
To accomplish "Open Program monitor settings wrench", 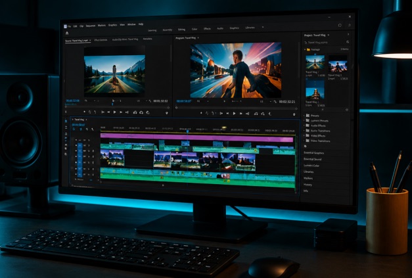I will tap(275, 102).
